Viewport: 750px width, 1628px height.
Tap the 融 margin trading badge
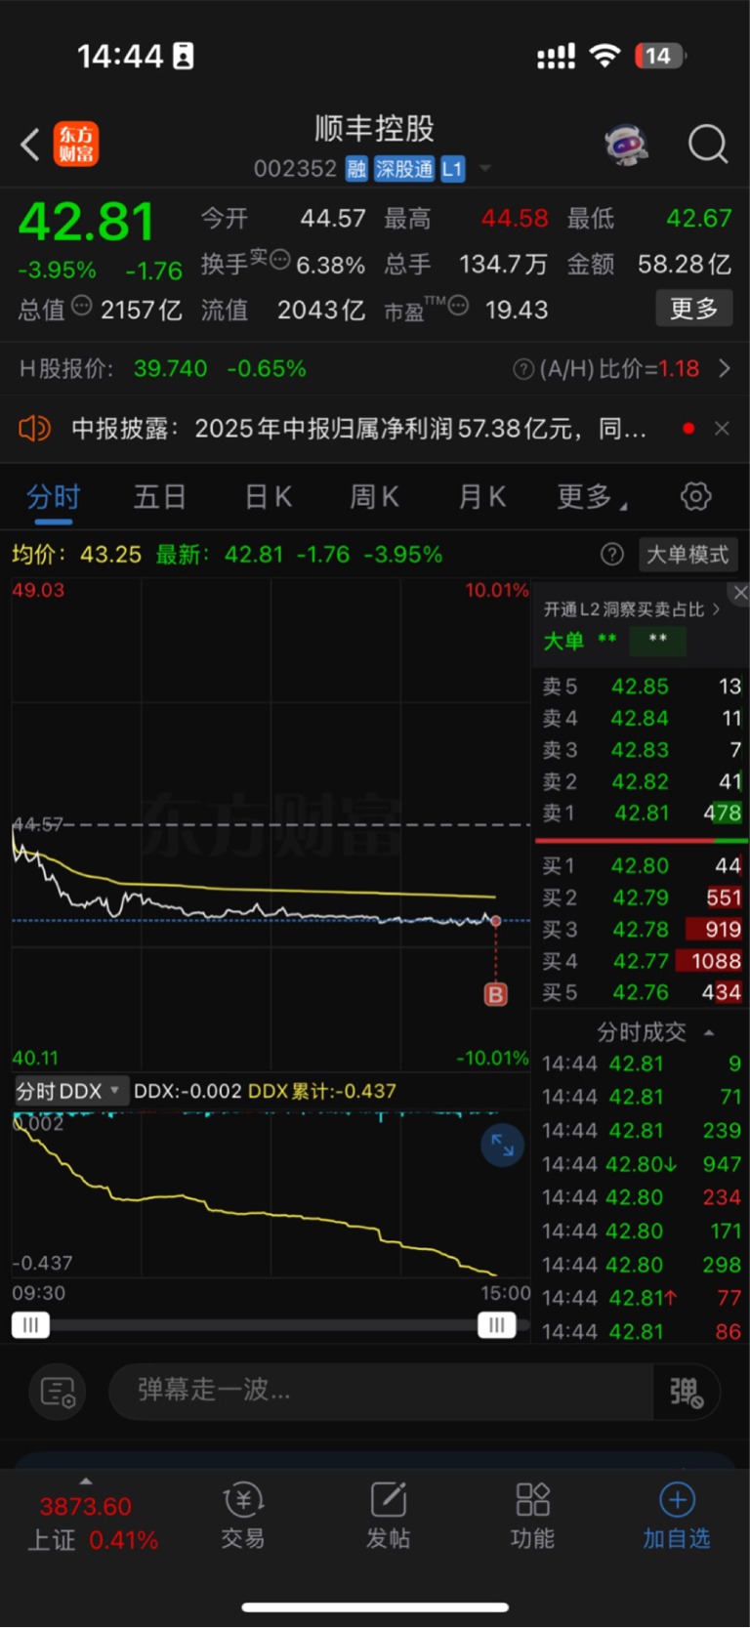coord(356,169)
